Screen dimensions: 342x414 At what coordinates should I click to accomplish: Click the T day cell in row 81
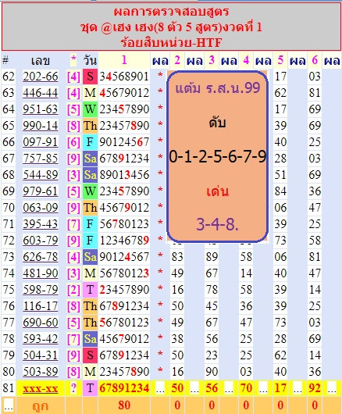tap(90, 388)
